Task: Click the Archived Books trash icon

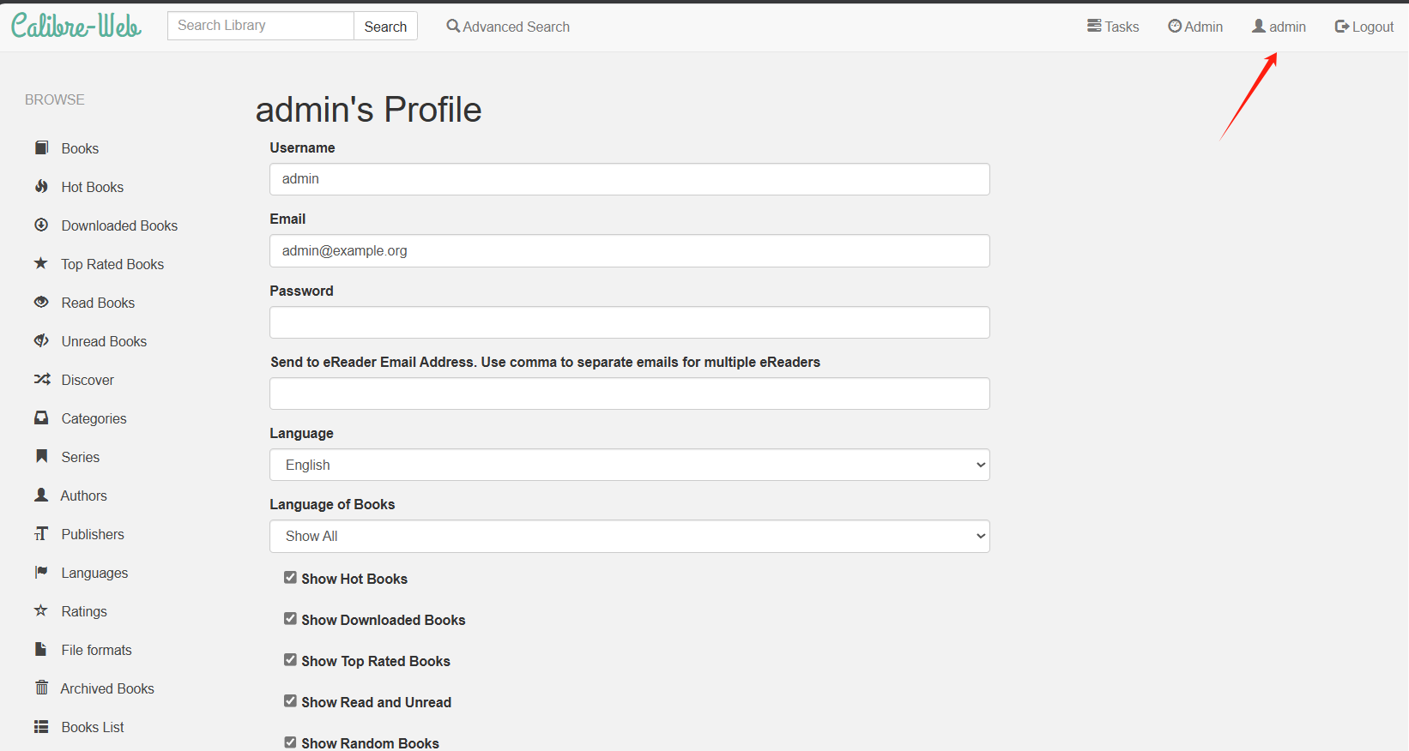Action: tap(41, 688)
